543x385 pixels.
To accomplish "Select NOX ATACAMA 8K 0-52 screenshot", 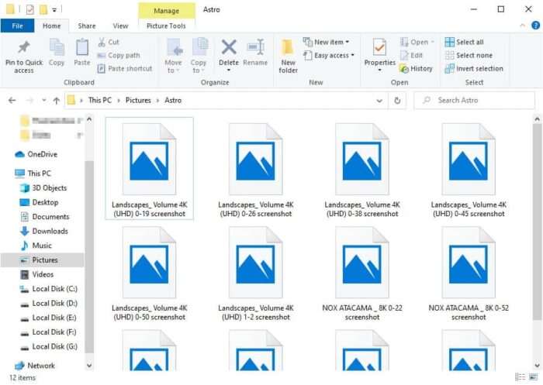I will coord(469,273).
